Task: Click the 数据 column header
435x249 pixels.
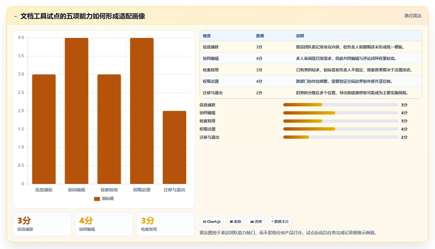Action: pyautogui.click(x=260, y=36)
